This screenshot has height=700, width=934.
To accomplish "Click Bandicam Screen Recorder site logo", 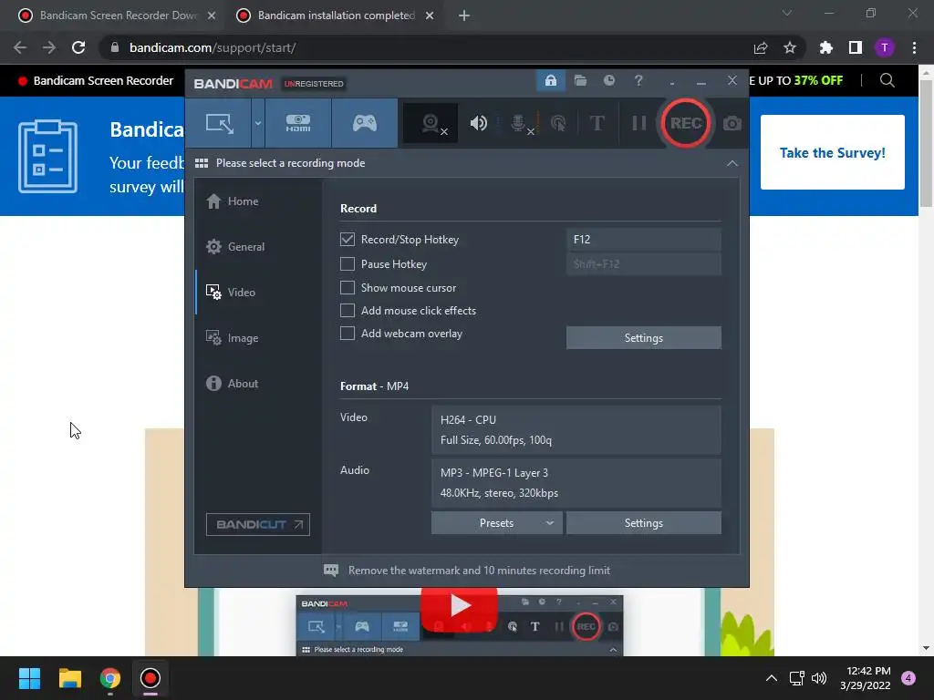I will (95, 80).
